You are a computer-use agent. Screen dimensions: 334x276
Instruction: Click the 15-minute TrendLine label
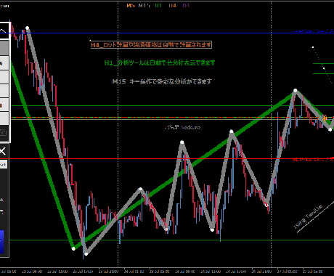[308, 216]
